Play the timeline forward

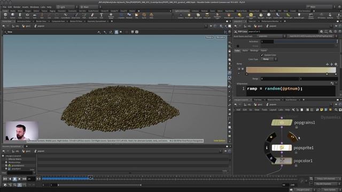coord(19,179)
